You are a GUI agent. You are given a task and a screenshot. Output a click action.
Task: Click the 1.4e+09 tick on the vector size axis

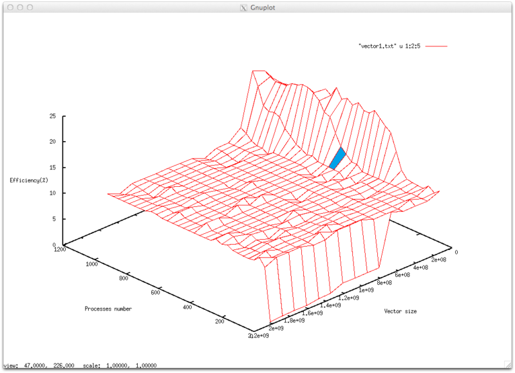point(330,305)
